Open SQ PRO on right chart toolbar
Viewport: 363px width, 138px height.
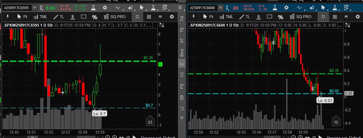click(x=300, y=17)
